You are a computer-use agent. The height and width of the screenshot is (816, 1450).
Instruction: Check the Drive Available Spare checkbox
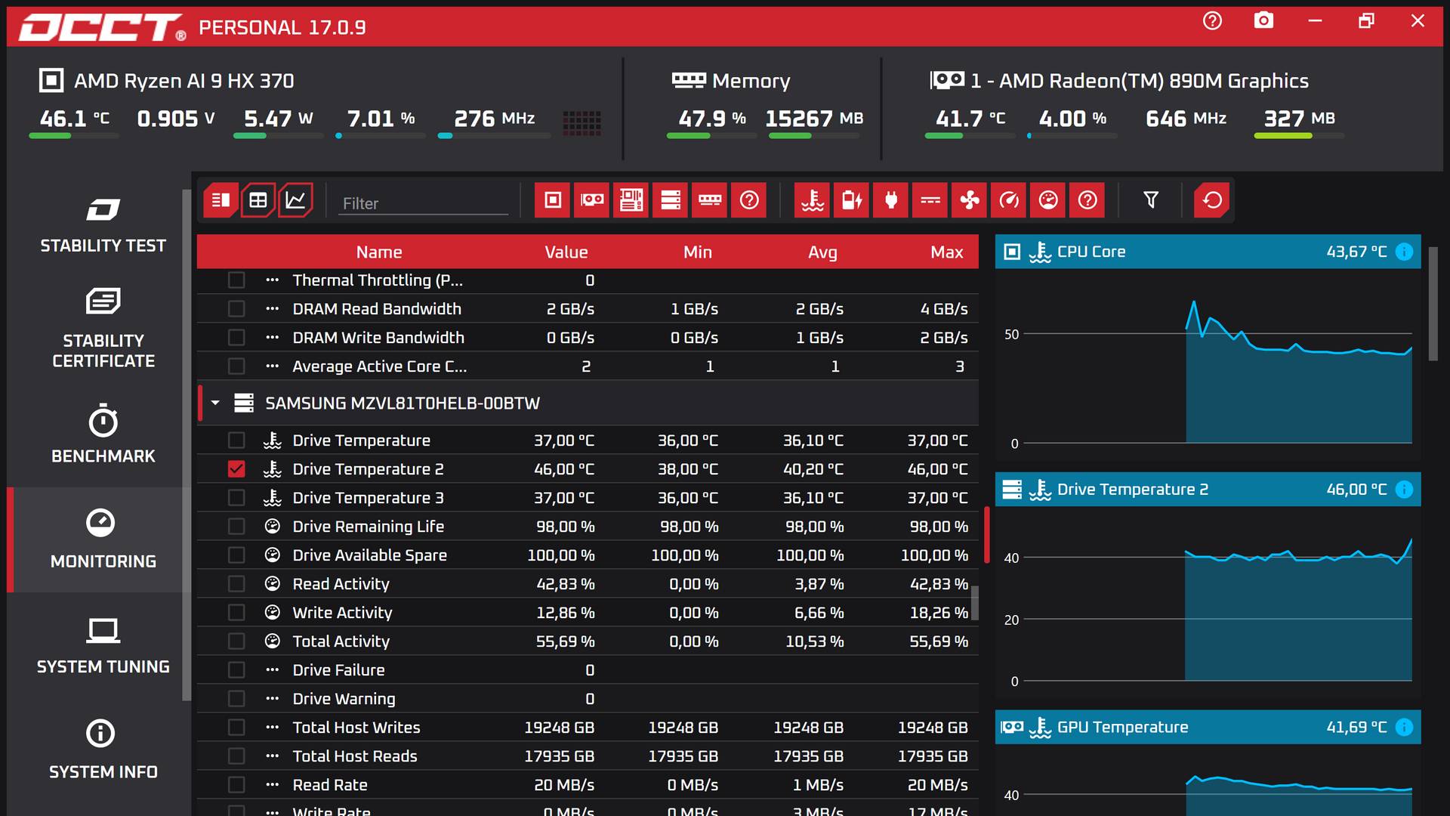point(236,555)
